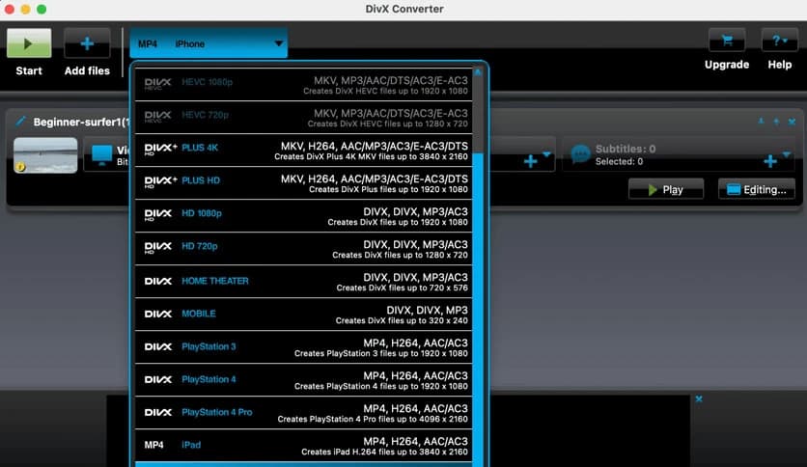Select the DivX PLUS 4K profile
The image size is (807, 467).
(x=309, y=150)
